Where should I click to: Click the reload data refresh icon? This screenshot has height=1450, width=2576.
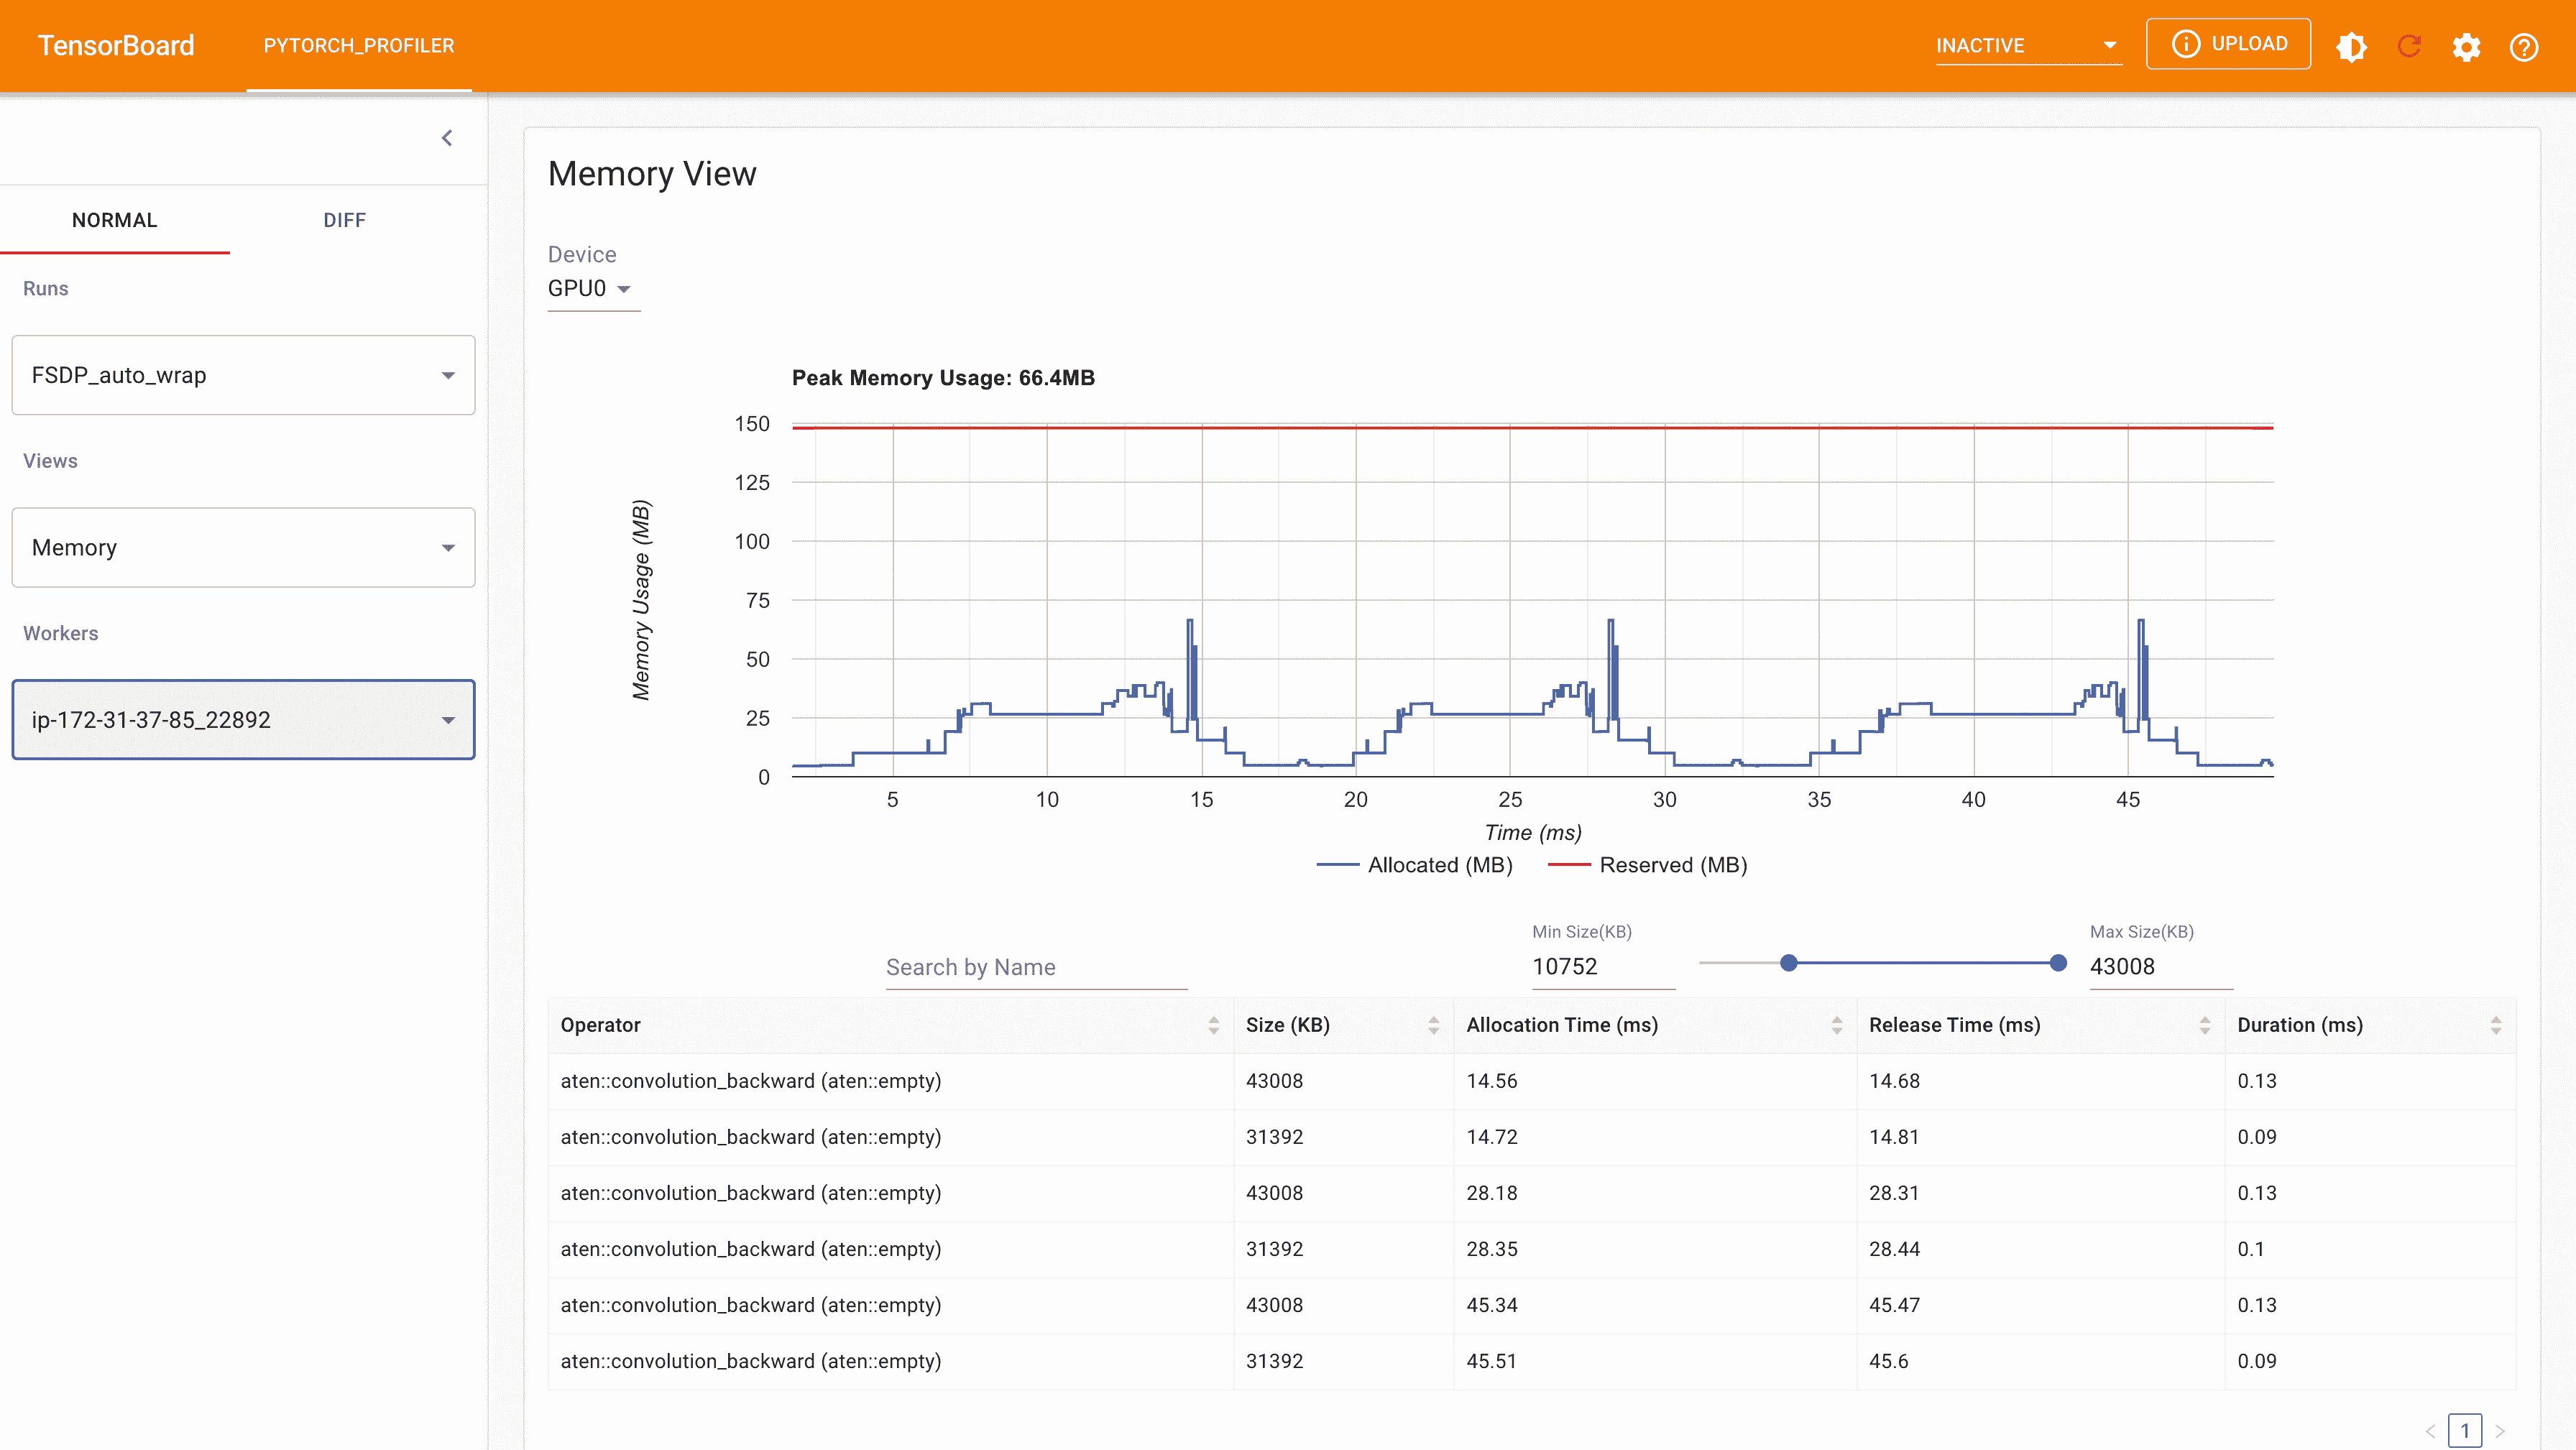coord(2409,47)
